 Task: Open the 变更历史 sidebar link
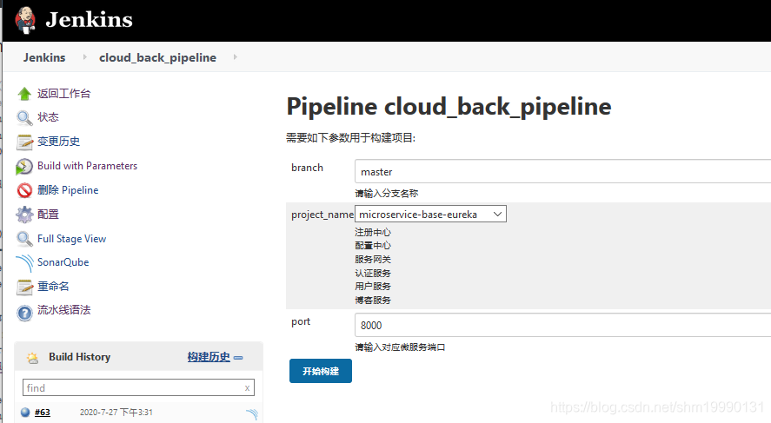(x=58, y=142)
